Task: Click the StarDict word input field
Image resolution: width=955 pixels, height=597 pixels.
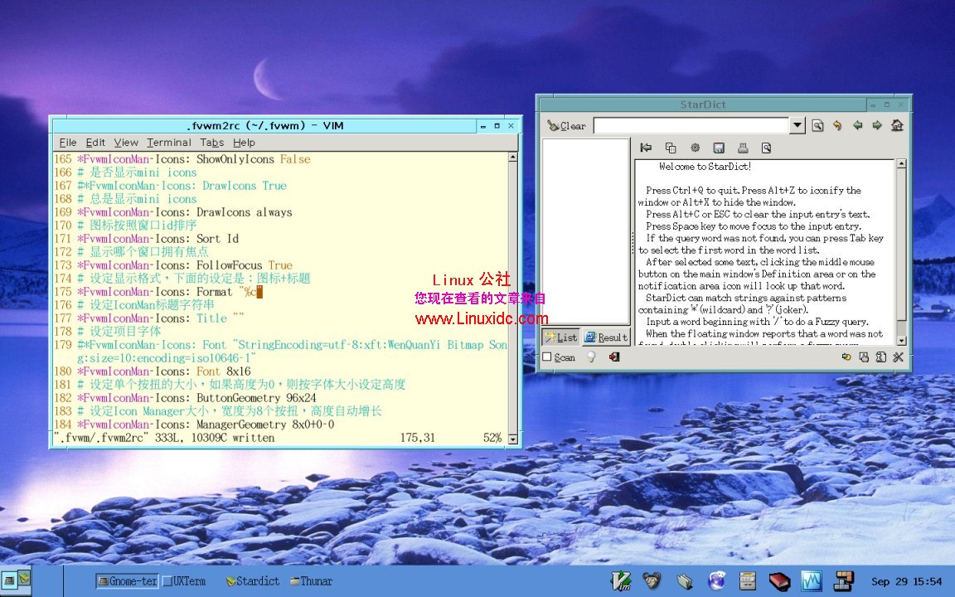Action: [691, 126]
